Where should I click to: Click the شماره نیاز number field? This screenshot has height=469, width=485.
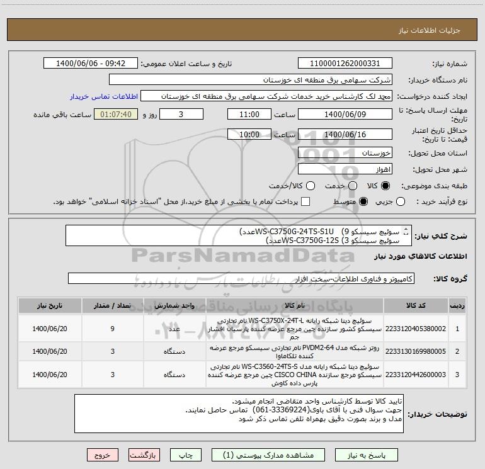pyautogui.click(x=345, y=63)
